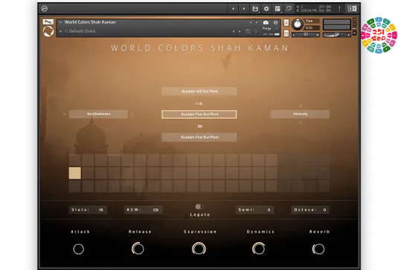This screenshot has width=398, height=270.
Task: Click the Expression knob
Action: pos(199,248)
